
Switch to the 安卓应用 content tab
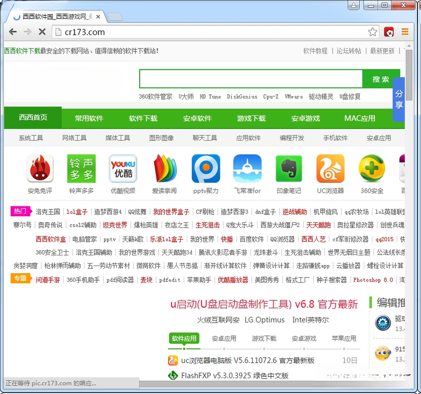click(x=224, y=338)
